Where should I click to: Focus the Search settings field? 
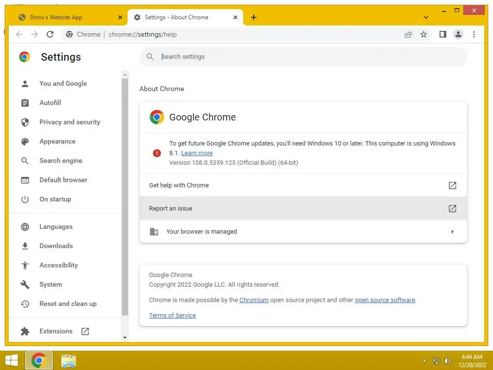pyautogui.click(x=303, y=57)
